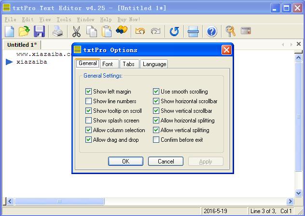Click the Redo arrow icon

(x=155, y=31)
